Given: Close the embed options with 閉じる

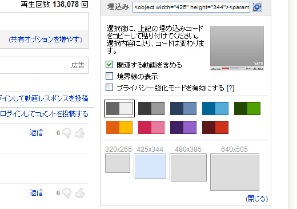Looking at the screenshot, I should pyautogui.click(x=256, y=199).
